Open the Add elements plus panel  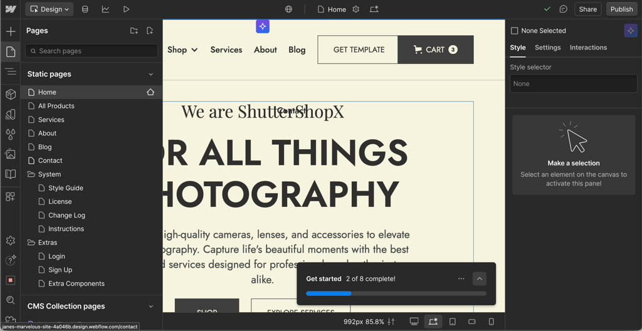[11, 31]
